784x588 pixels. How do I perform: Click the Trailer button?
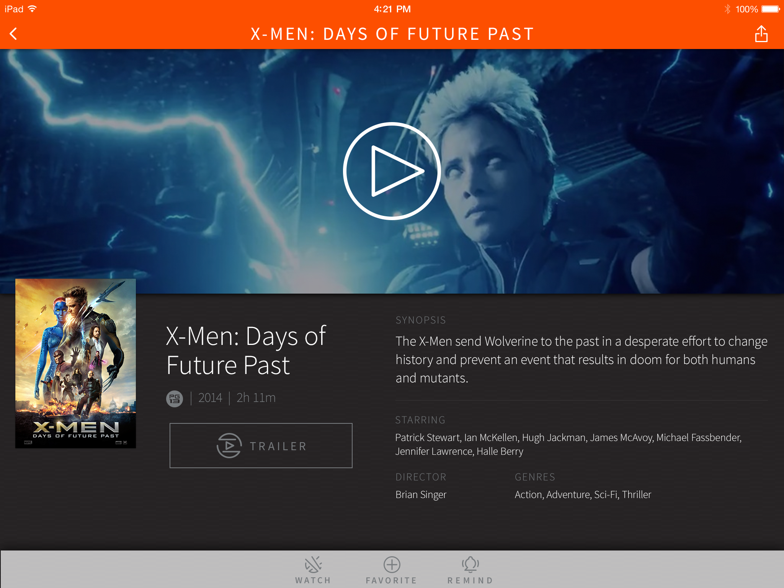tap(261, 446)
